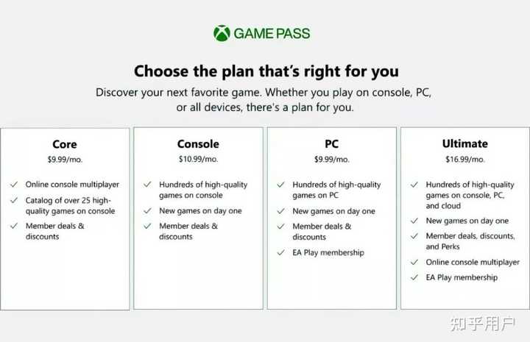
Task: Click checkmark beside Core Member deals & discounts
Action: [15, 226]
